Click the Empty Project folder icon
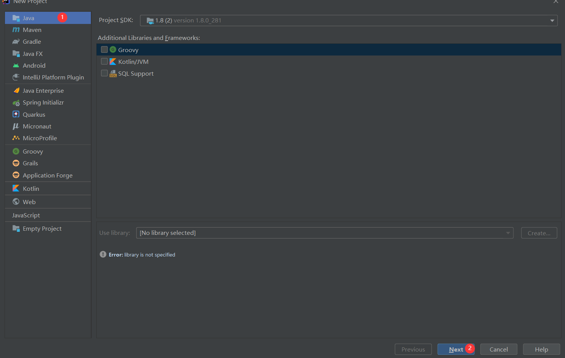This screenshot has width=565, height=358. point(16,228)
